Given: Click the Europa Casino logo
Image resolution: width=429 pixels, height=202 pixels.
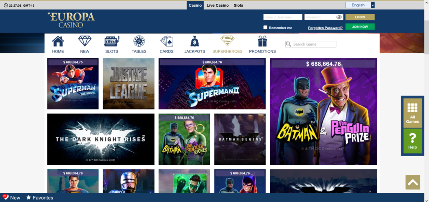Looking at the screenshot, I should pyautogui.click(x=71, y=20).
